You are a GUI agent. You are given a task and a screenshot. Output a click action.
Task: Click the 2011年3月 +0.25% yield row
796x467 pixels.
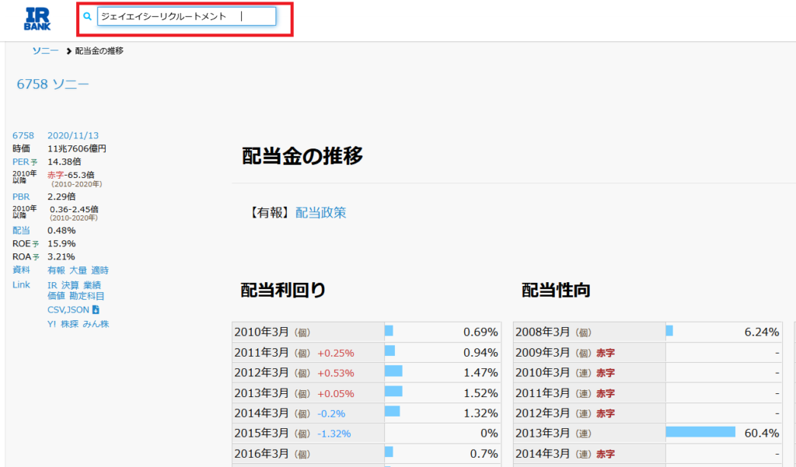[x=367, y=352]
